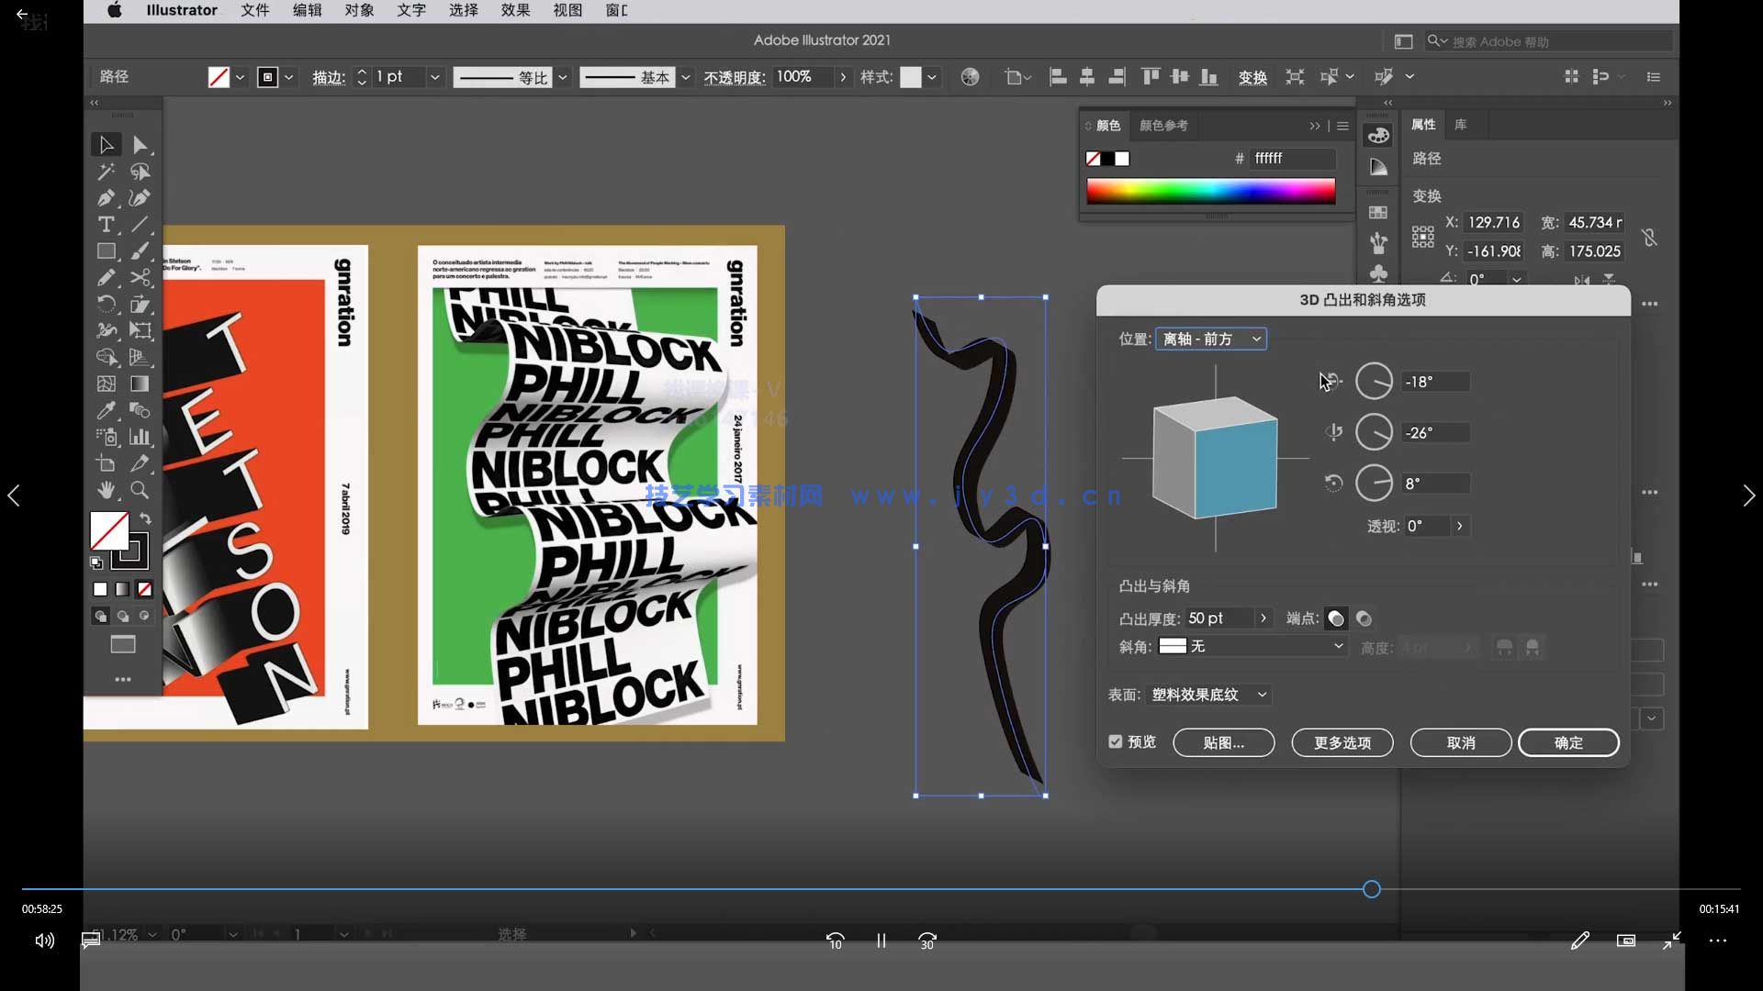
Task: Click the extrude depth input field
Action: (1218, 618)
